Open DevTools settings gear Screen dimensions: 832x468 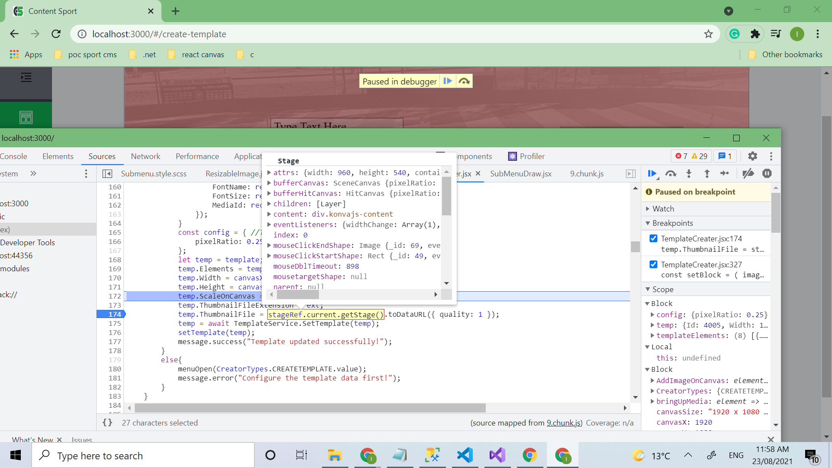(x=753, y=156)
